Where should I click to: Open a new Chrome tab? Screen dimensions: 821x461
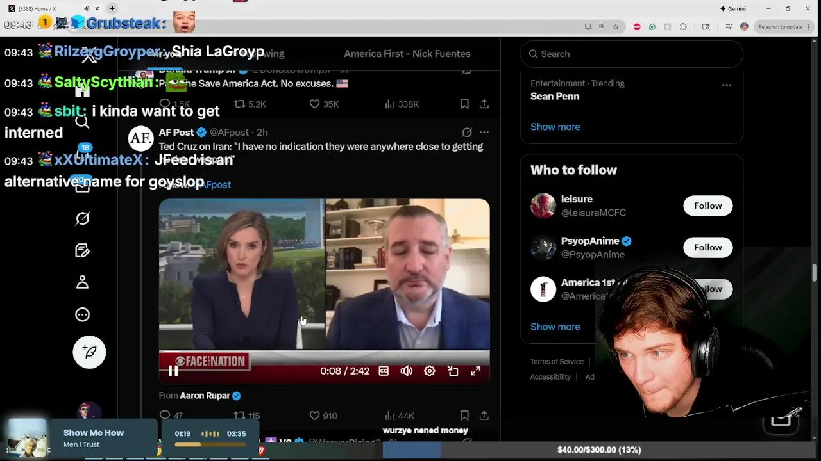click(112, 8)
